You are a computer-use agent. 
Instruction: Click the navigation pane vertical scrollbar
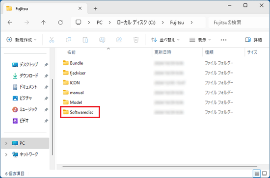[x=53, y=117]
